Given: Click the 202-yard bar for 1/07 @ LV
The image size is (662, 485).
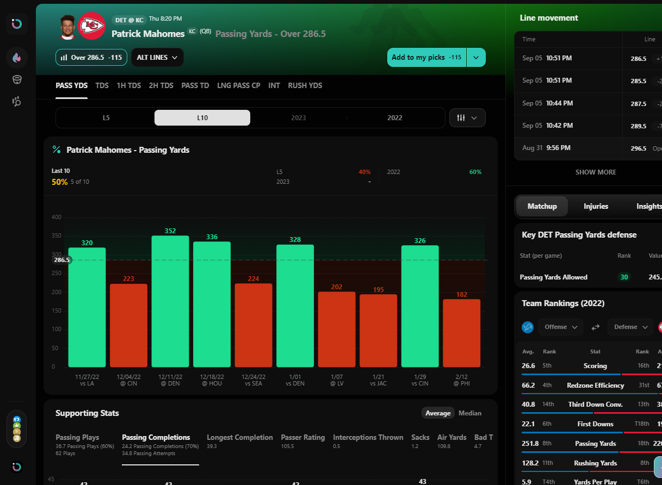Looking at the screenshot, I should pyautogui.click(x=337, y=329).
